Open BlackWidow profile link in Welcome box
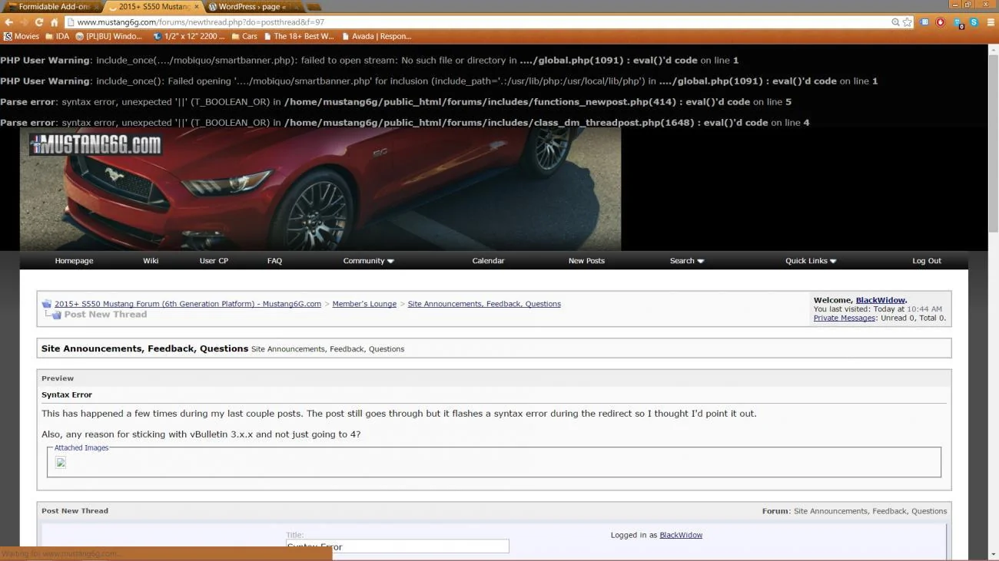This screenshot has width=999, height=561. coord(880,300)
